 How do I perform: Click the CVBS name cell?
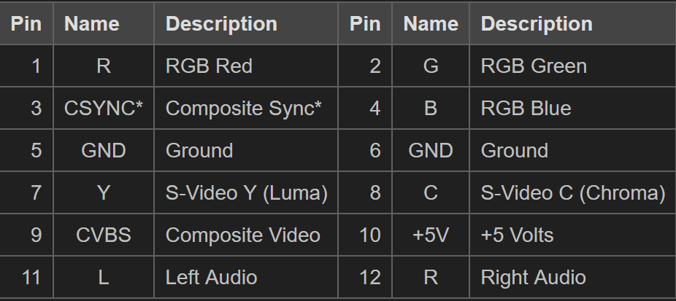104,235
